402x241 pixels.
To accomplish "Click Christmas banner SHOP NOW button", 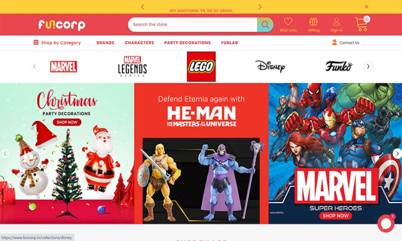I will [x=67, y=122].
